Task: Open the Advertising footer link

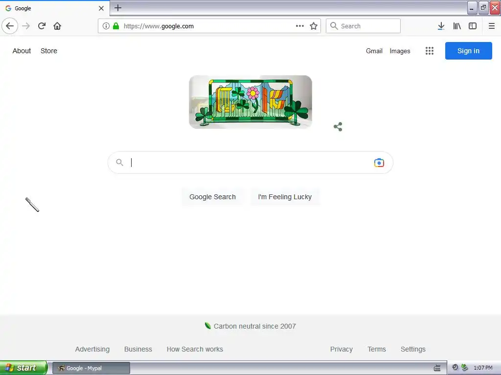Action: point(92,349)
